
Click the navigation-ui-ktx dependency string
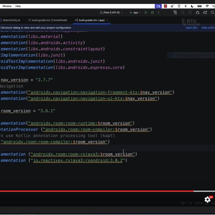pyautogui.click(x=93, y=99)
